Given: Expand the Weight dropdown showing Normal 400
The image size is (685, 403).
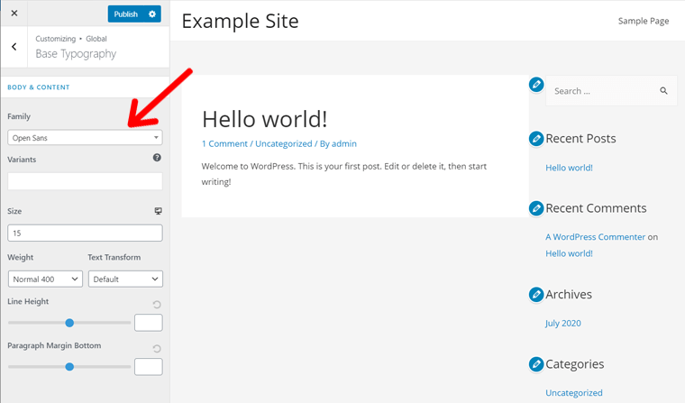Looking at the screenshot, I should [x=45, y=279].
